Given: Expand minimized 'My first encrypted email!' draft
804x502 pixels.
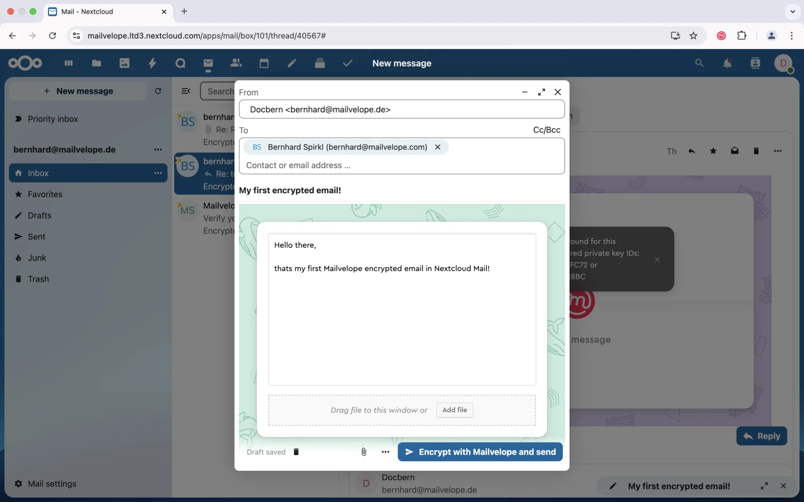Looking at the screenshot, I should [x=764, y=486].
